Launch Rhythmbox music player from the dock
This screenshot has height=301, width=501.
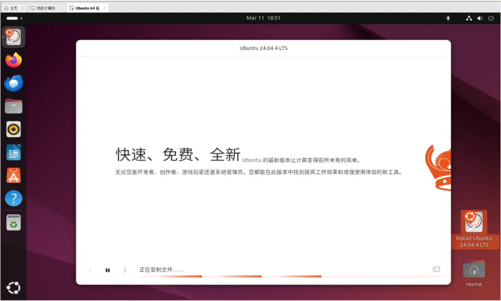coord(13,129)
